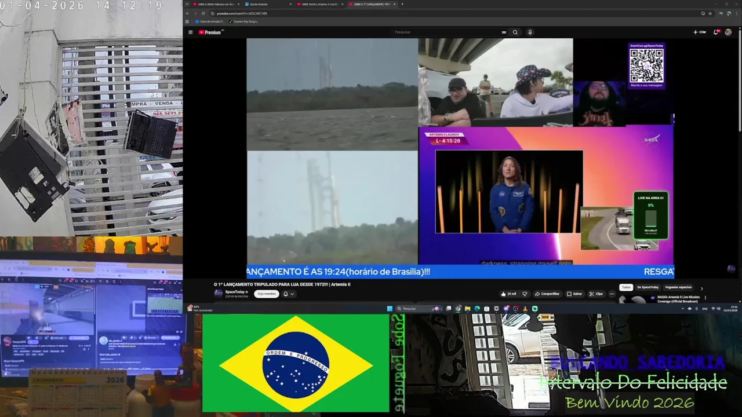The image size is (742, 417).
Task: Select the Todos filter chip
Action: coord(626,287)
